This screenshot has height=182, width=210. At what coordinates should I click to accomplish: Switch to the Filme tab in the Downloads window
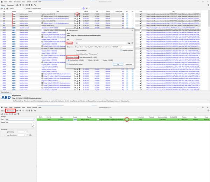click(x=3, y=111)
